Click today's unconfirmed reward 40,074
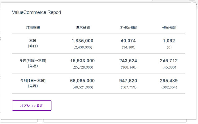The height and width of the screenshot is (124, 198). click(x=128, y=41)
